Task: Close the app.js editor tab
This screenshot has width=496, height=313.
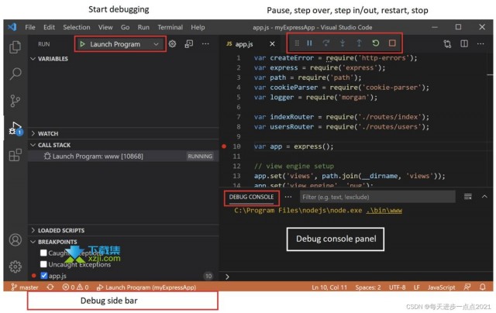Action: (272, 43)
